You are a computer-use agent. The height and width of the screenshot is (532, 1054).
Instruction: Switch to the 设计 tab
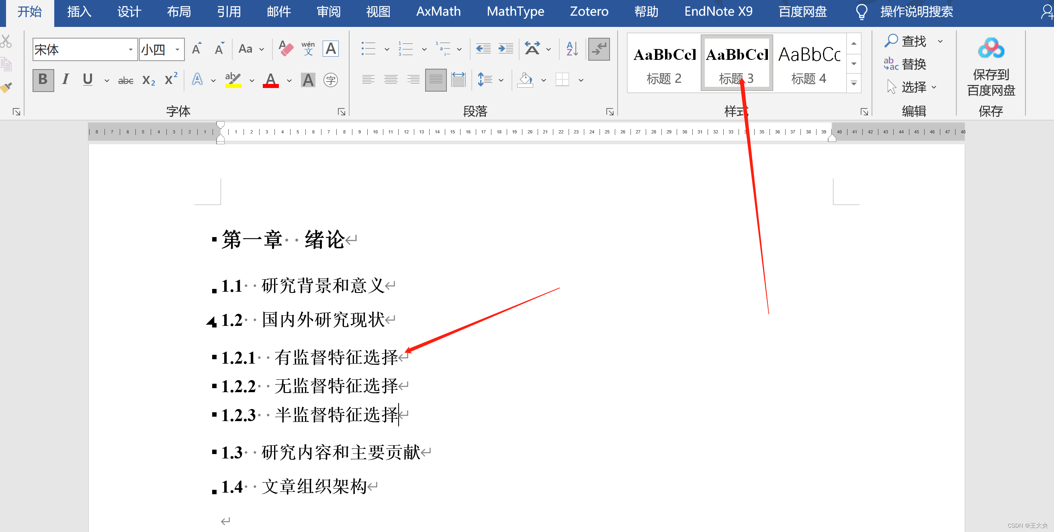(129, 12)
